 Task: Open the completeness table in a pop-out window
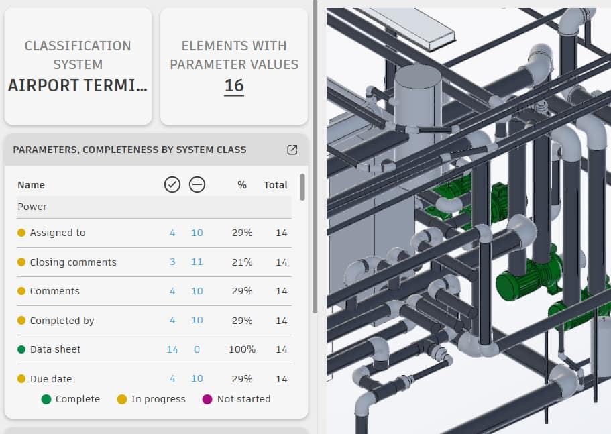(292, 150)
